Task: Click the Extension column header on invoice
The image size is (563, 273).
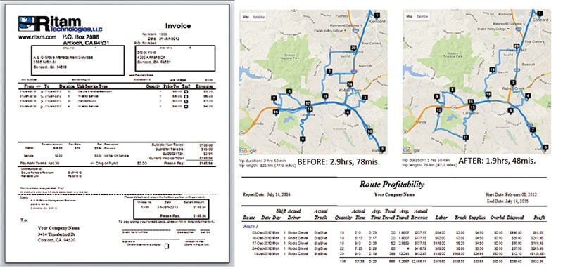Action: (x=203, y=86)
